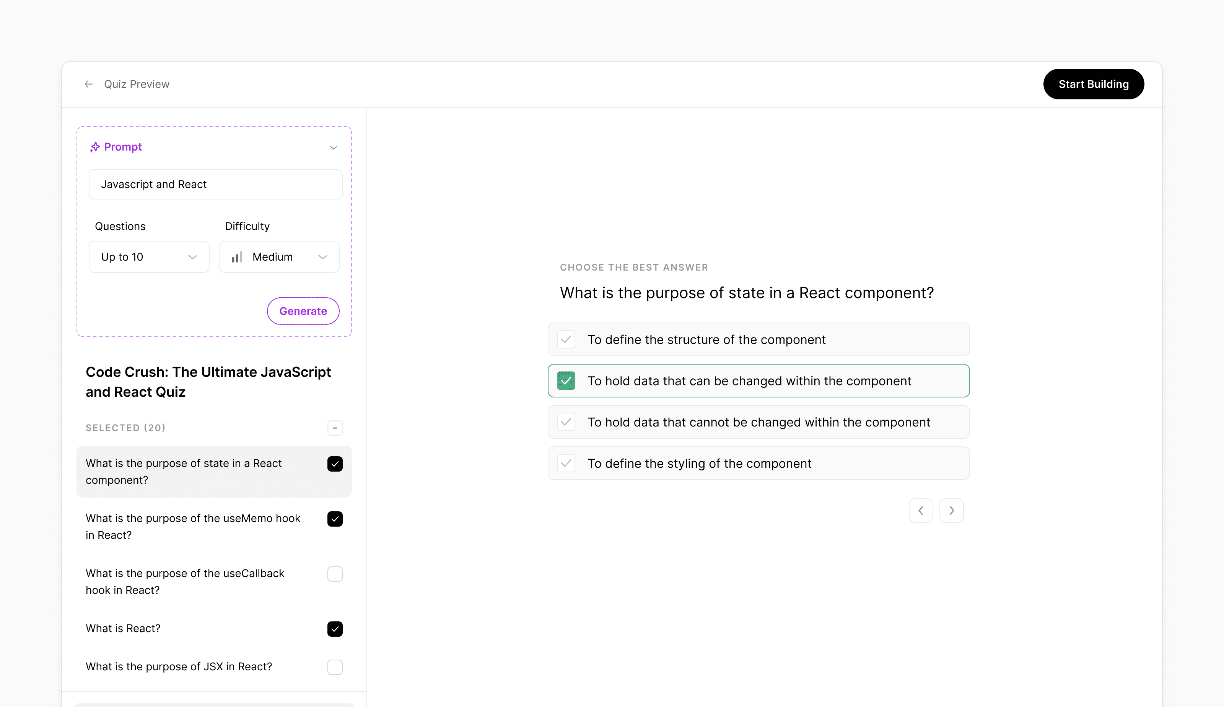This screenshot has width=1224, height=707.
Task: Click the Generate button
Action: 303,311
